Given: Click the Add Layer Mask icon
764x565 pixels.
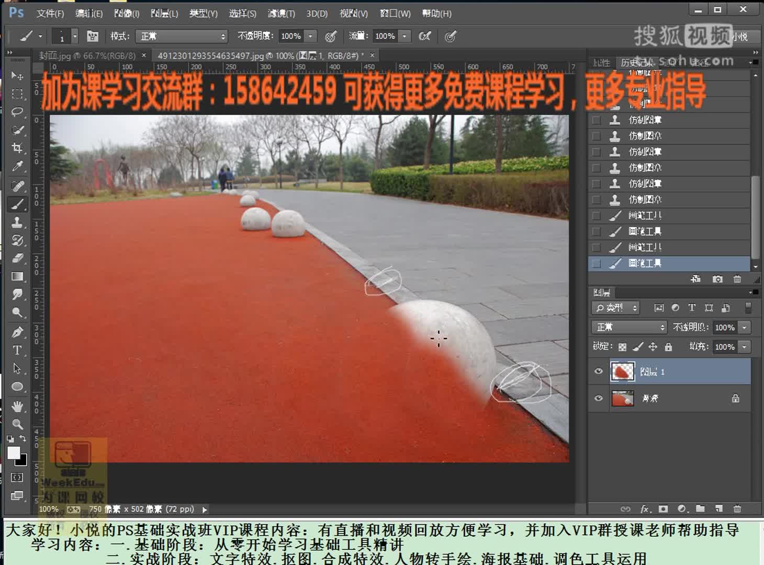Looking at the screenshot, I should pyautogui.click(x=664, y=508).
